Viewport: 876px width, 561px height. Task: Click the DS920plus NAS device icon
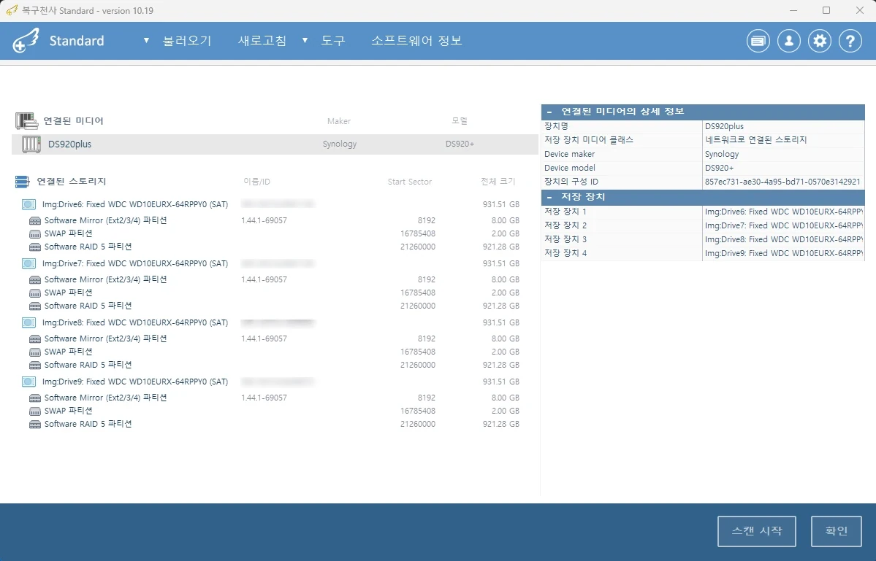[x=31, y=144]
